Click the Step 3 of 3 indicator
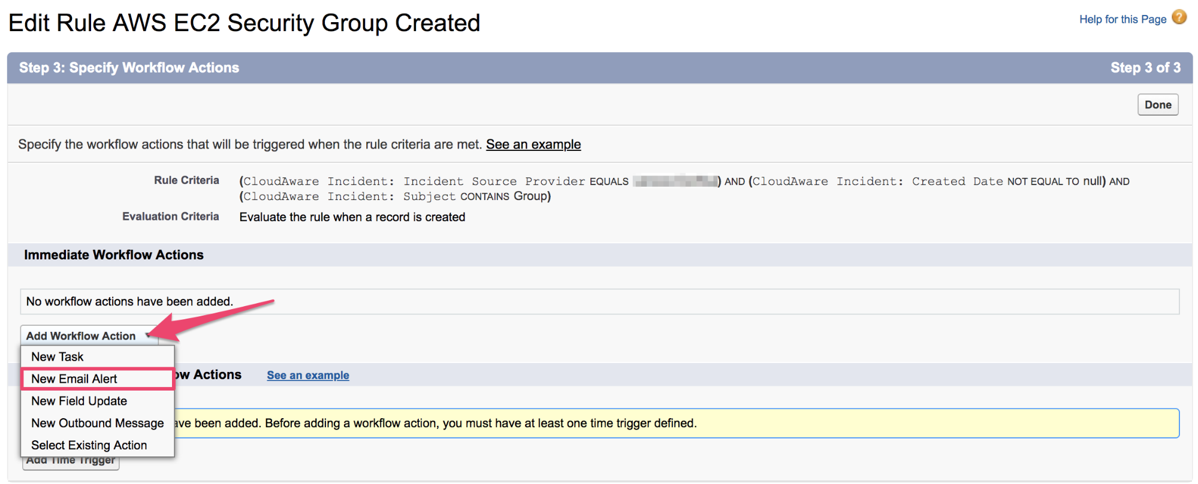1198x484 pixels. point(1145,68)
